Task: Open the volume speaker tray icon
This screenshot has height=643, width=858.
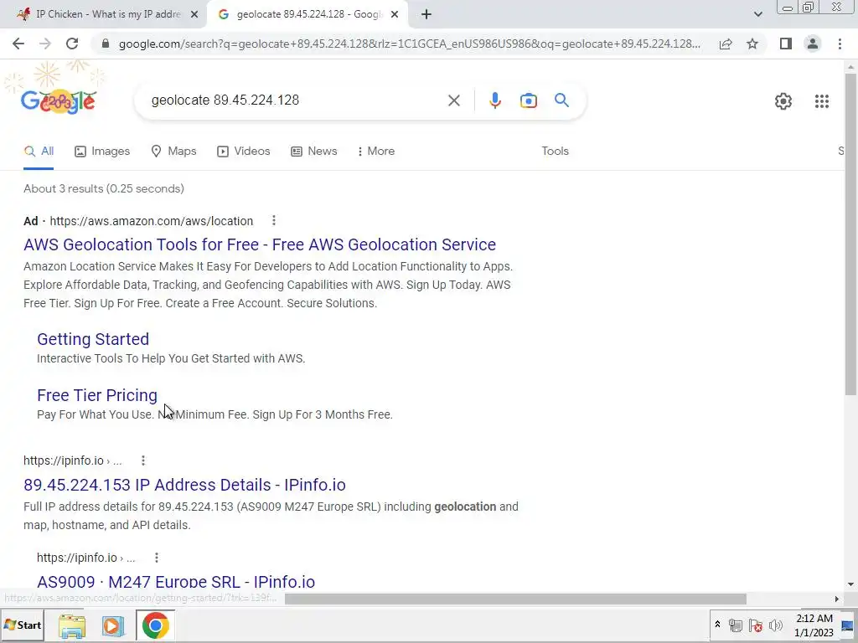Action: (x=775, y=625)
